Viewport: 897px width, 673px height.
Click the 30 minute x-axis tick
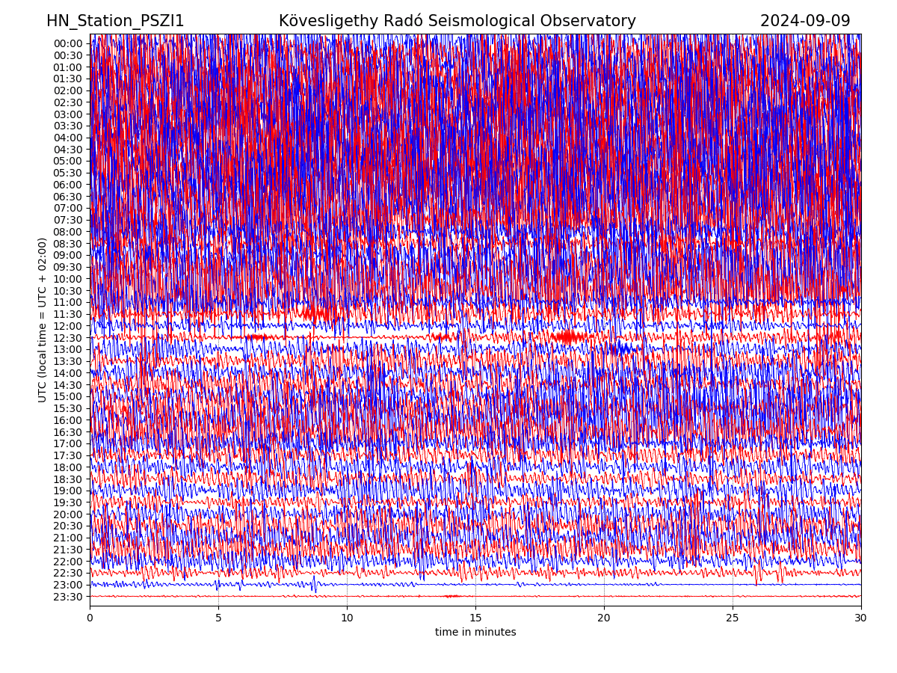pyautogui.click(x=861, y=618)
